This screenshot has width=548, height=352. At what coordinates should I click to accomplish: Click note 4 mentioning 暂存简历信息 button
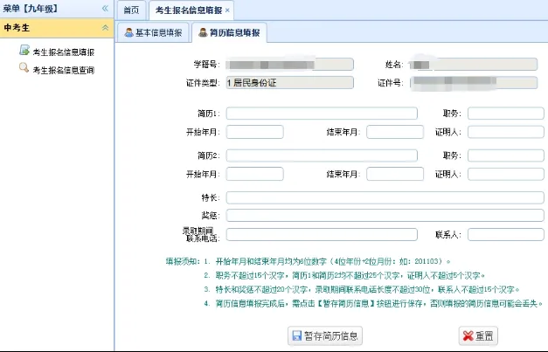373,303
